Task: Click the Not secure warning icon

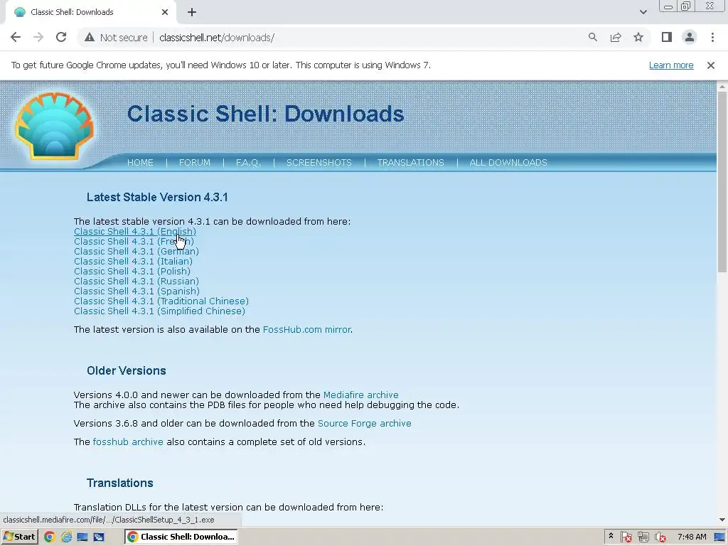Action: pyautogui.click(x=90, y=37)
